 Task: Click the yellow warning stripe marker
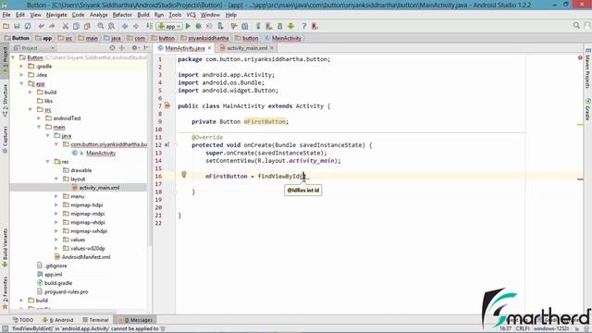click(x=580, y=125)
